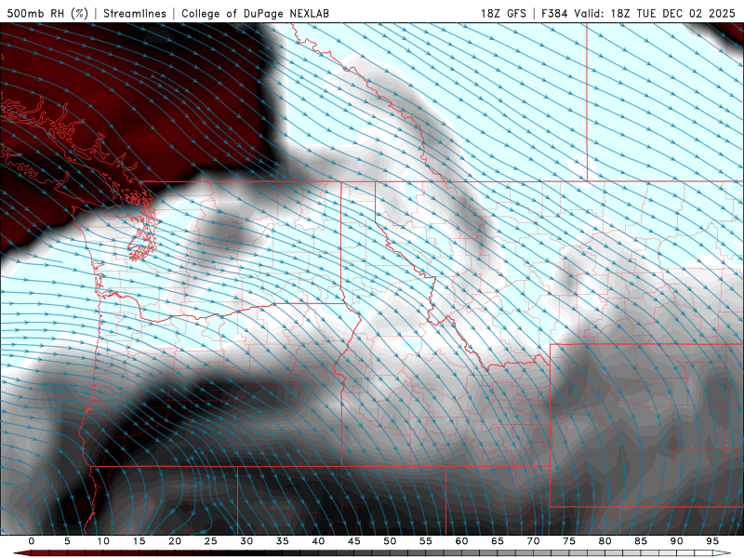Choose the "75" legend tick
The image size is (744, 558).
click(x=568, y=541)
